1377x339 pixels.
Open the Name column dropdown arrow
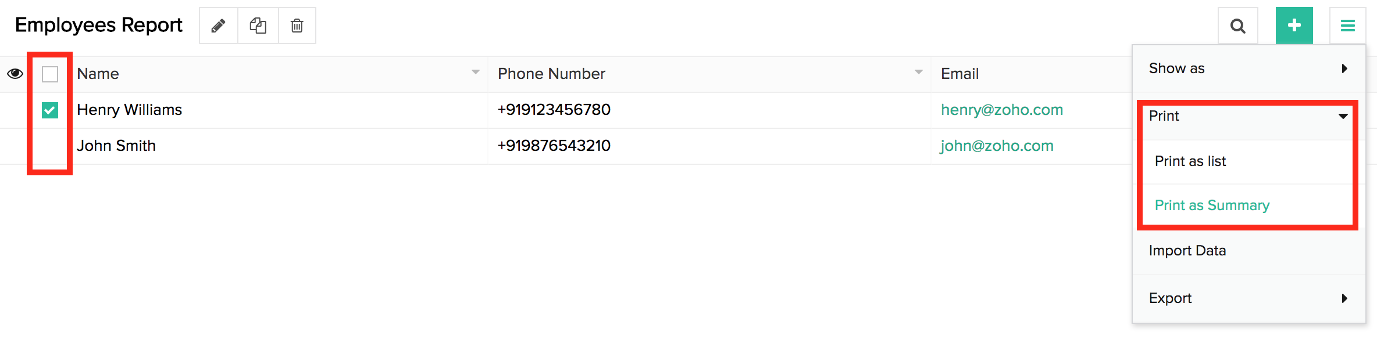[x=476, y=73]
